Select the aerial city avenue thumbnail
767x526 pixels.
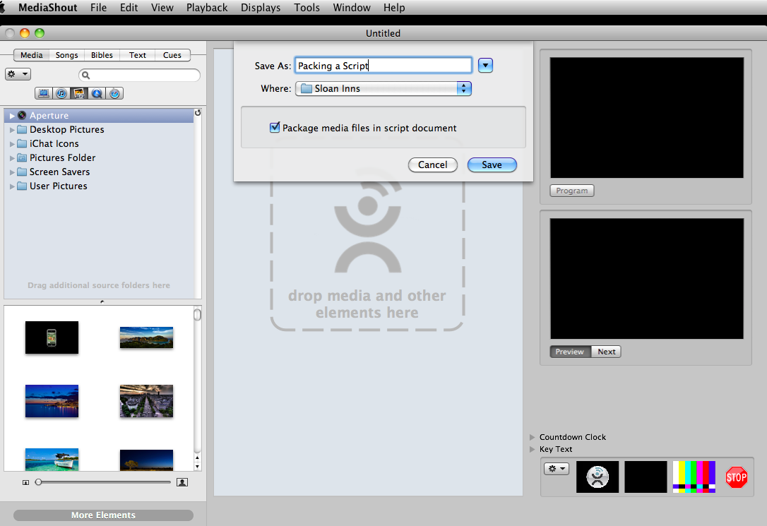146,401
